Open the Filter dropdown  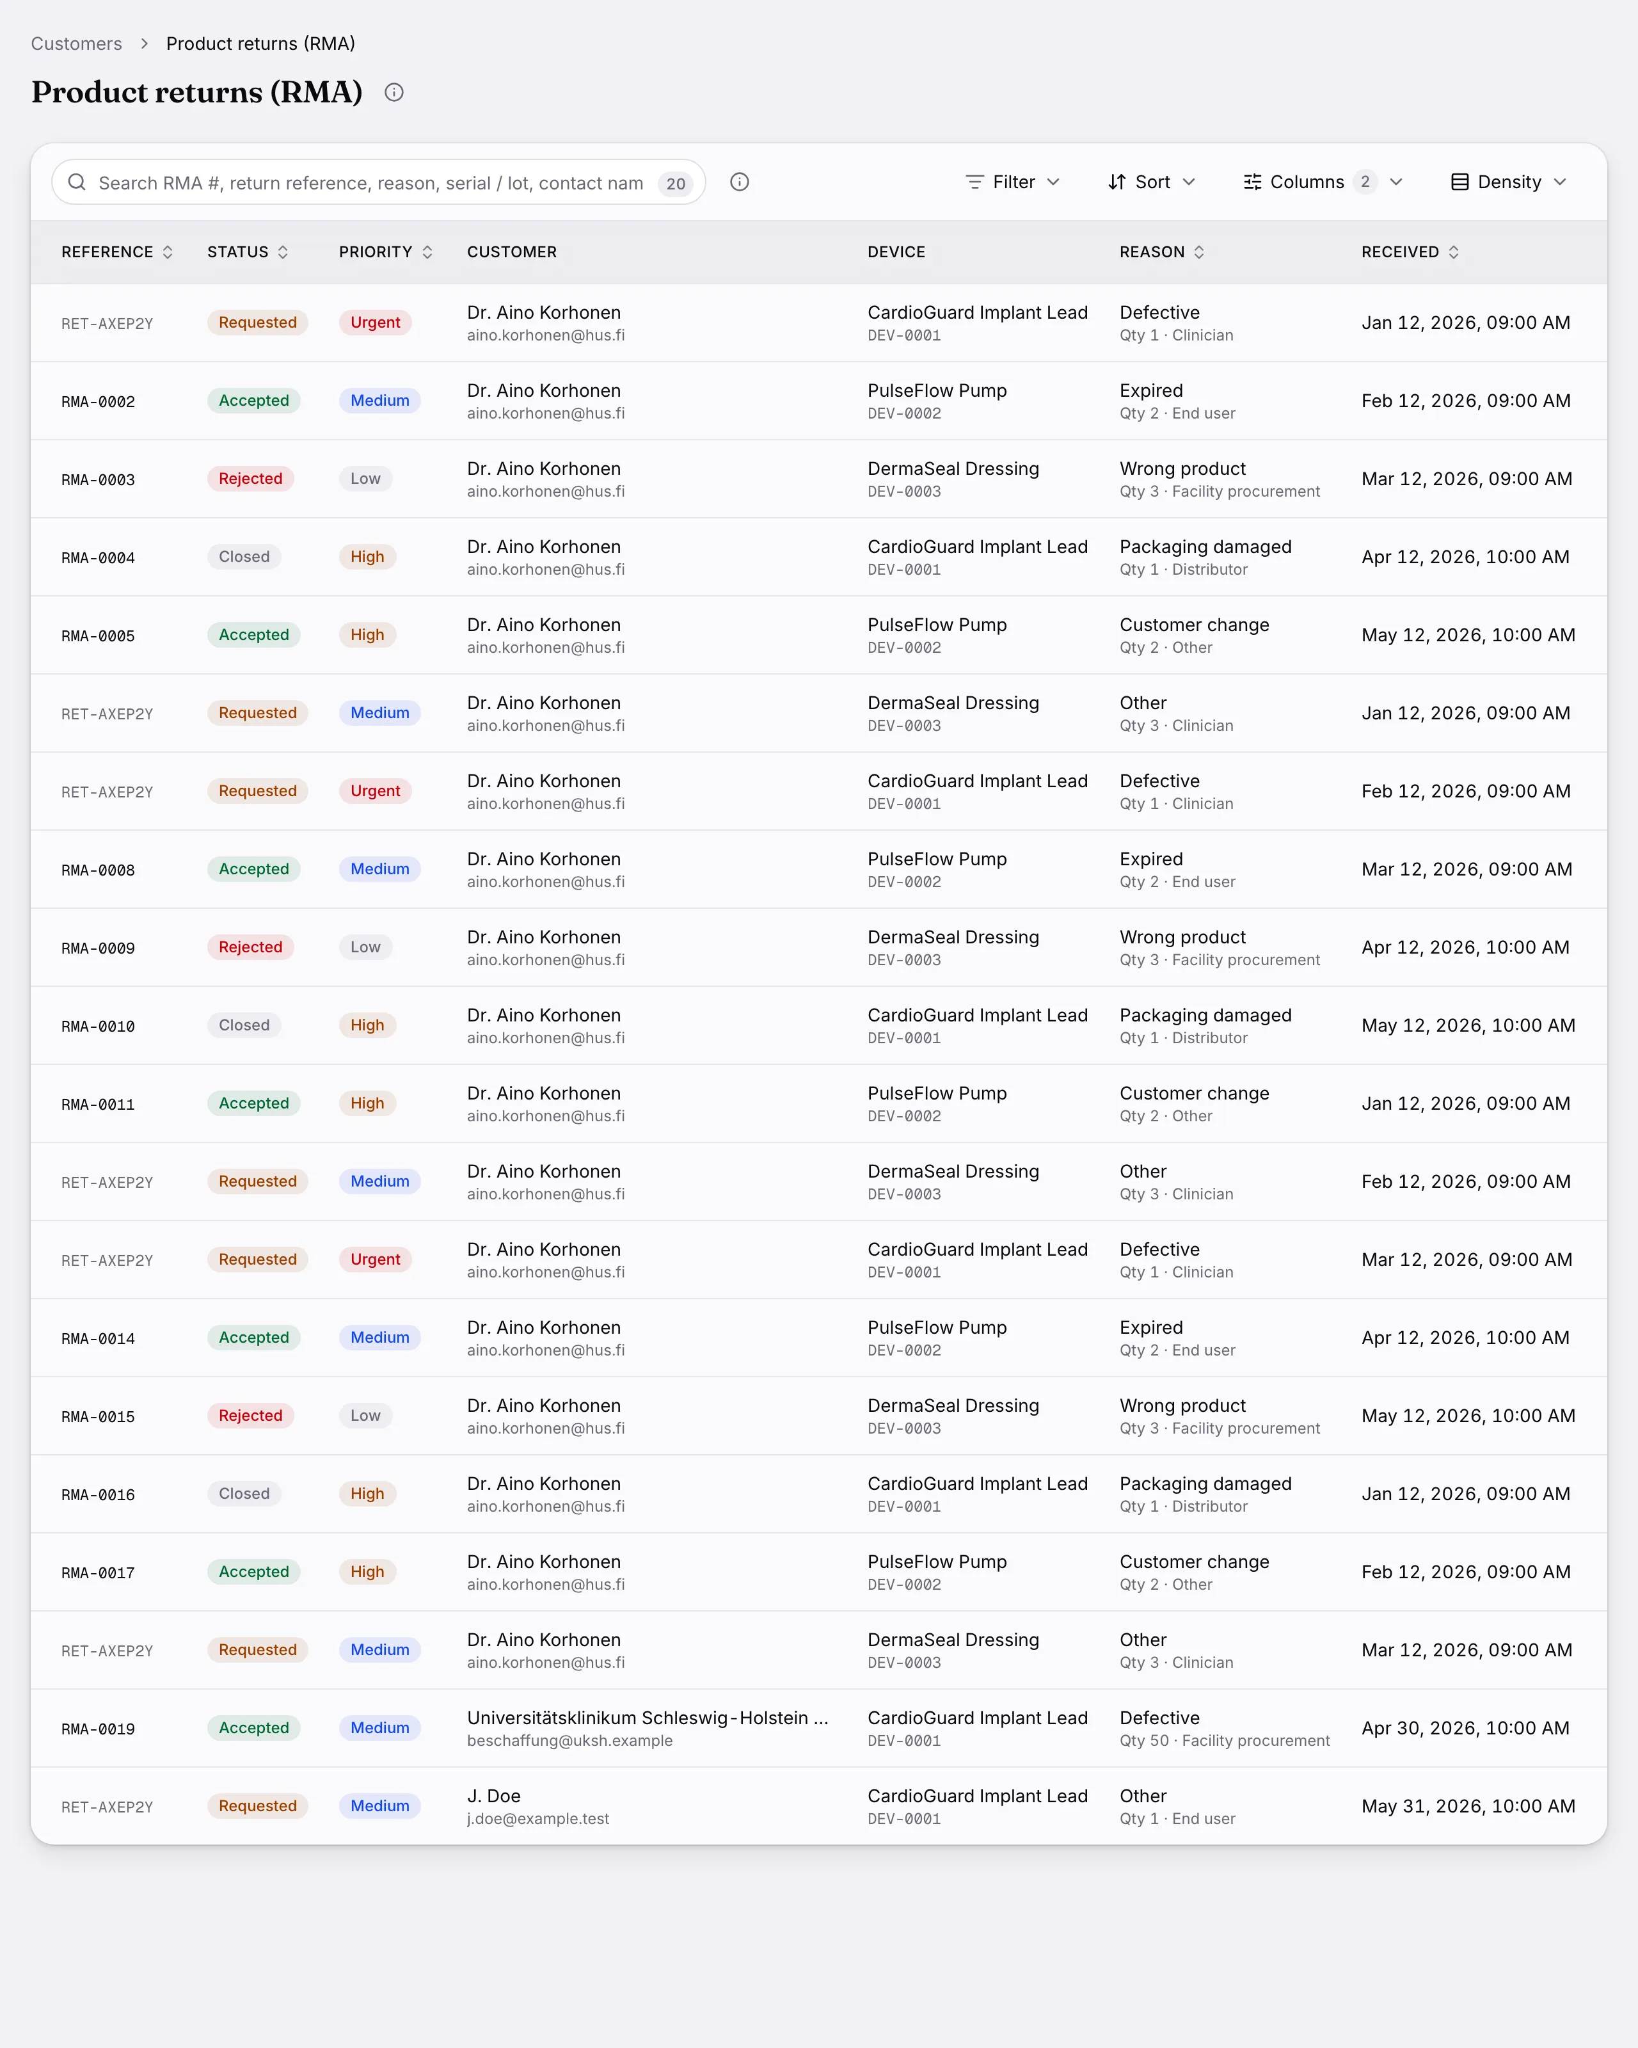1012,182
